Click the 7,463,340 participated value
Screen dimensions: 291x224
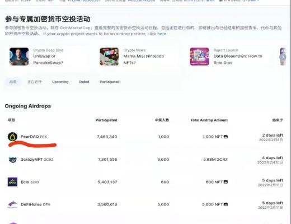[x=107, y=137]
